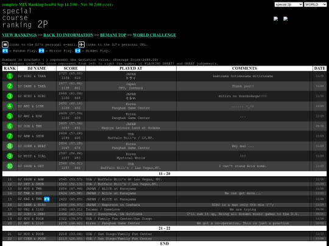Click the VIEW RANKINGS link
This screenshot has width=329, height=246.
pos(19,35)
